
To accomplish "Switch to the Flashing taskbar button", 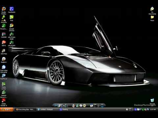I will click(64, 109).
